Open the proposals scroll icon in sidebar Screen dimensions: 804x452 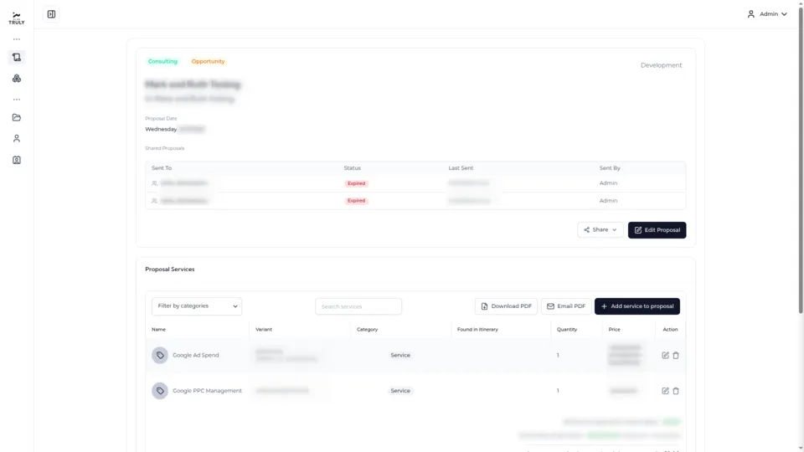point(17,58)
